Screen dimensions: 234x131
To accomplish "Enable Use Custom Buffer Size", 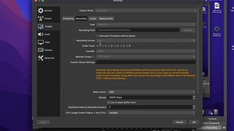I will (109, 102).
